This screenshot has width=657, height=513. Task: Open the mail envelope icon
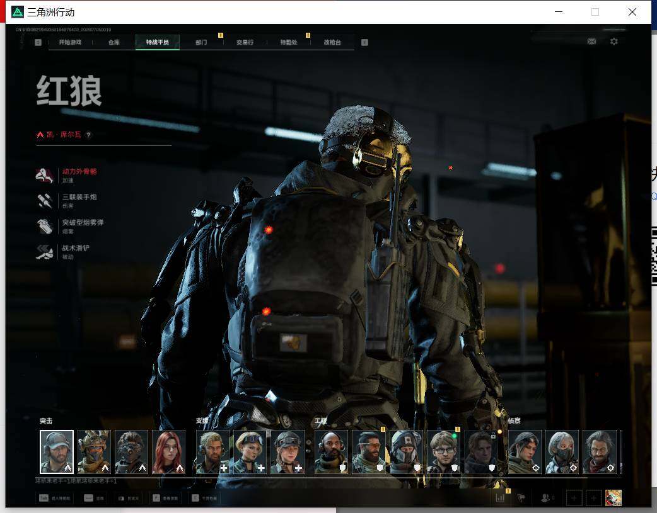[x=591, y=42]
